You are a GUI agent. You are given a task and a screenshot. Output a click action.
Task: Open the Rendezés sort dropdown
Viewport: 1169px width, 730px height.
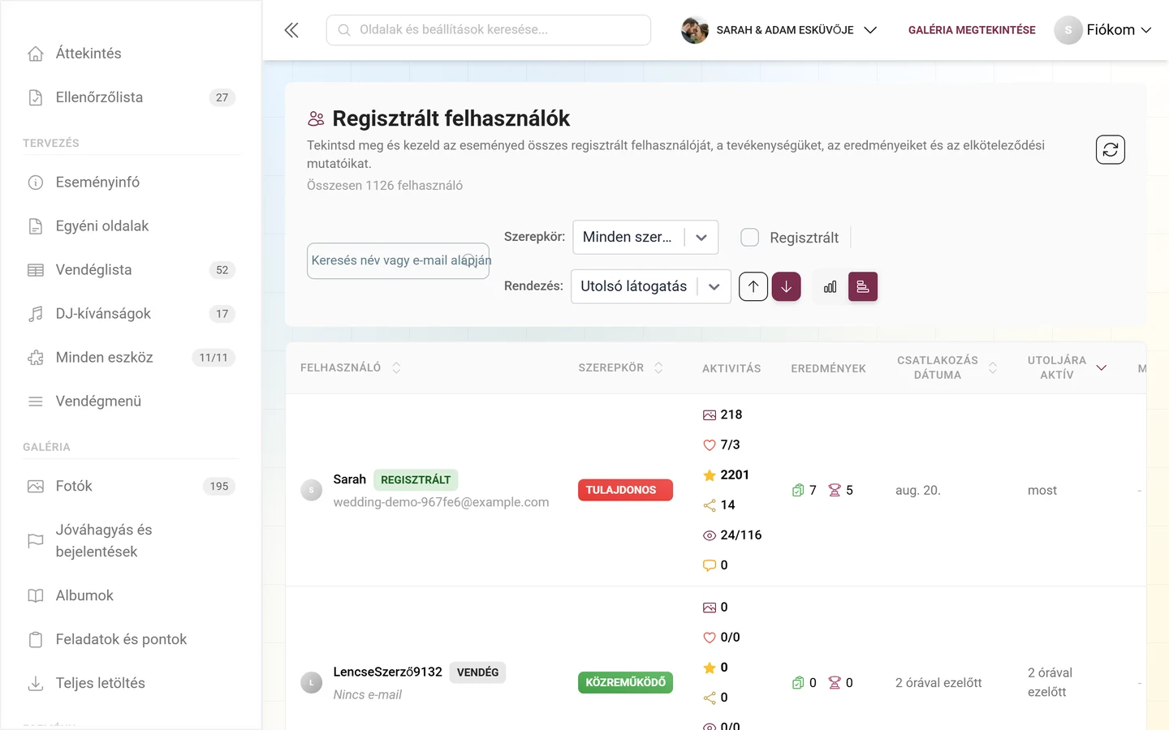point(651,286)
